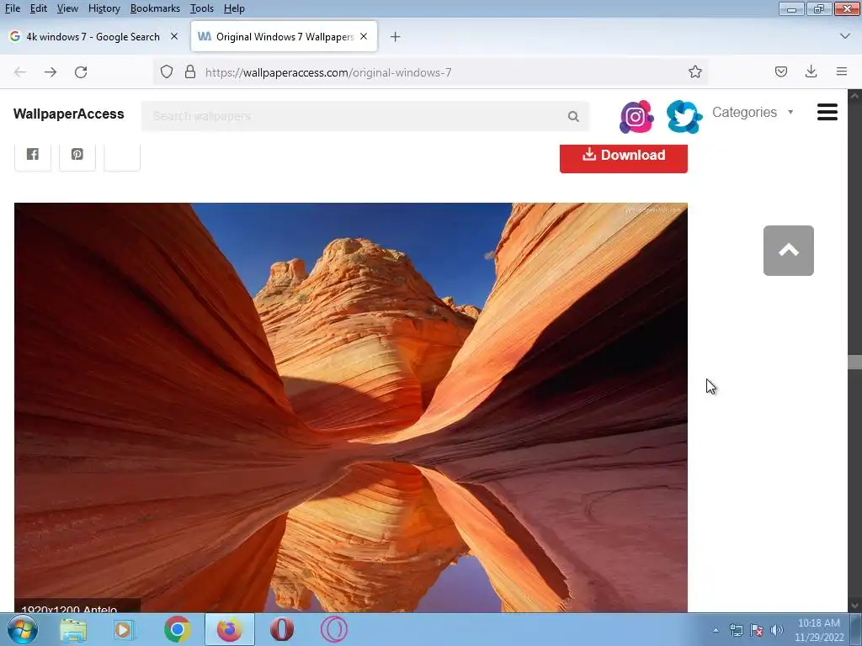Expand the Categories dropdown
Screen dimensions: 862x646
coord(752,112)
